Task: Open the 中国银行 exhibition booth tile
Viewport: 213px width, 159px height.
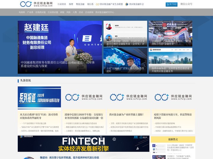Action: pos(170,34)
